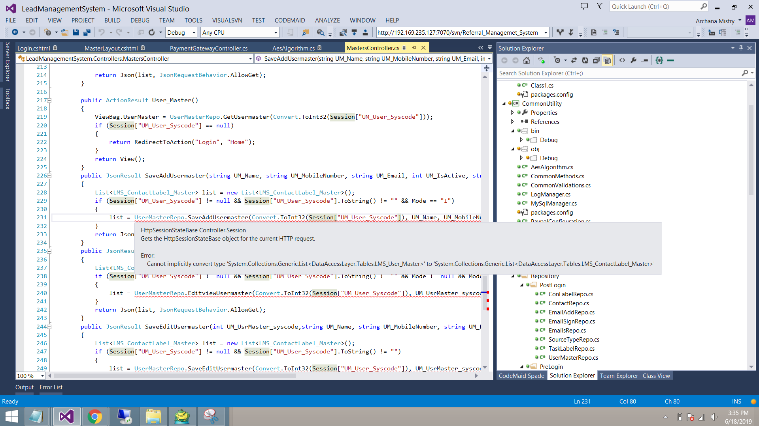Click Collapse All in Solution Explorer toolbar
The width and height of the screenshot is (759, 426).
coord(596,60)
